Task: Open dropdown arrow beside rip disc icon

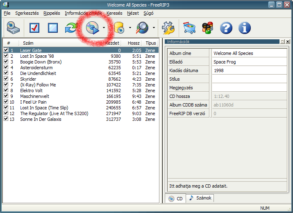Action: (104, 28)
